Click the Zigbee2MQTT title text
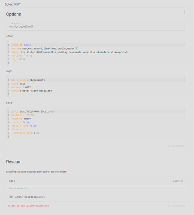This screenshot has height=215, width=194. (x=12, y=4)
